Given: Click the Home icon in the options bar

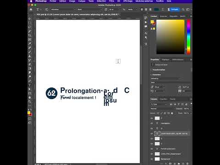Looking at the screenshot, I should point(31,10).
